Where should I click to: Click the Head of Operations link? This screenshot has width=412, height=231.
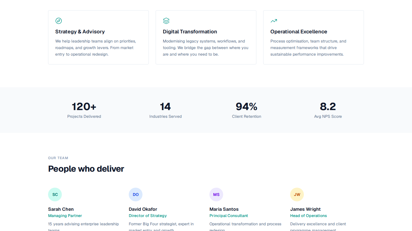tap(308, 216)
